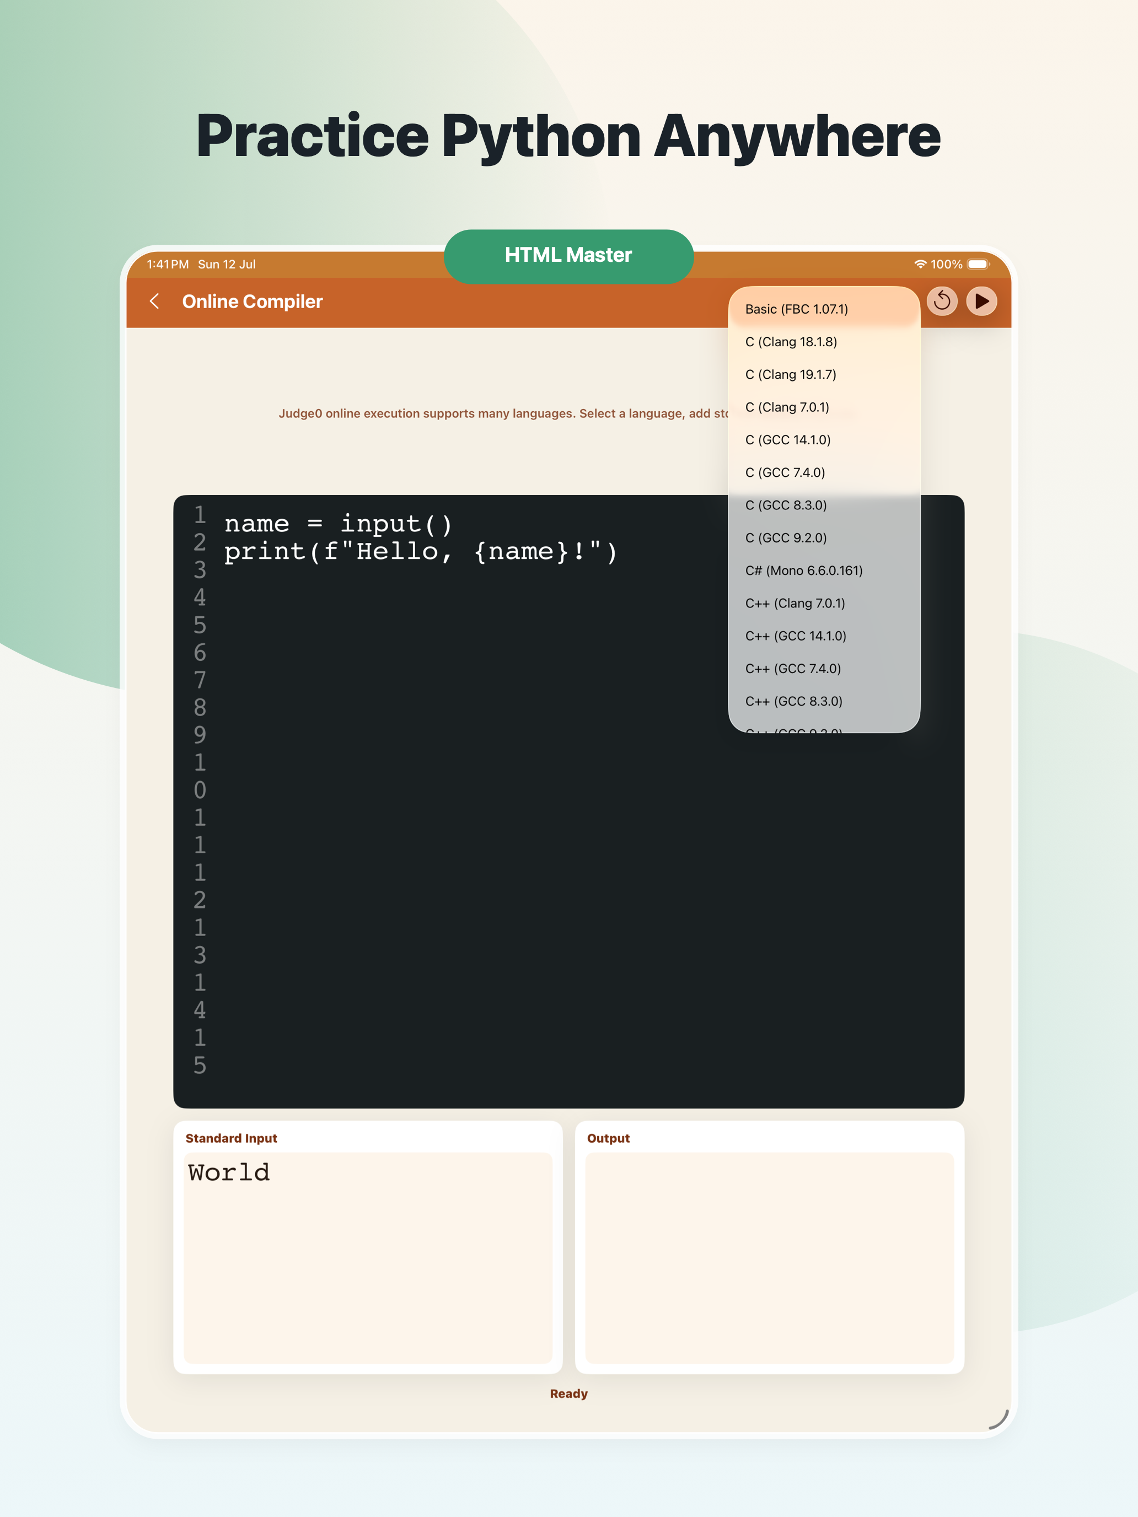Select C++ (GCC 7.4.0) entry
Screen dimensions: 1138x1517
pos(823,669)
